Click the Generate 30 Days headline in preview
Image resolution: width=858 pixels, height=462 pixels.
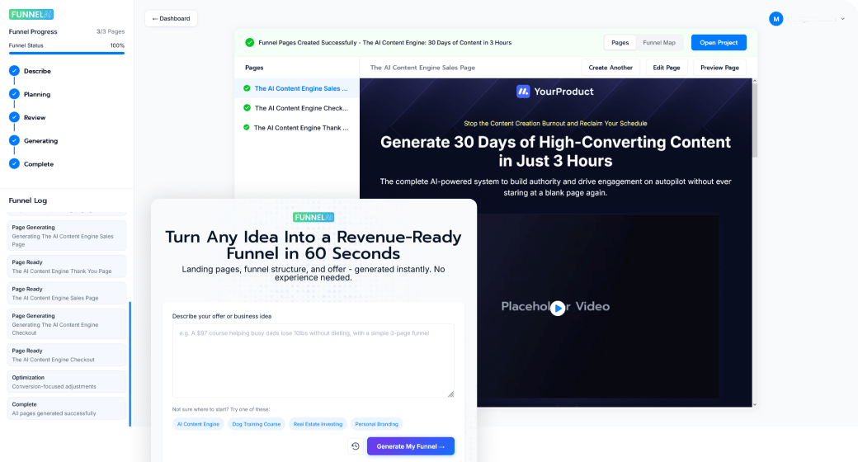coord(555,151)
